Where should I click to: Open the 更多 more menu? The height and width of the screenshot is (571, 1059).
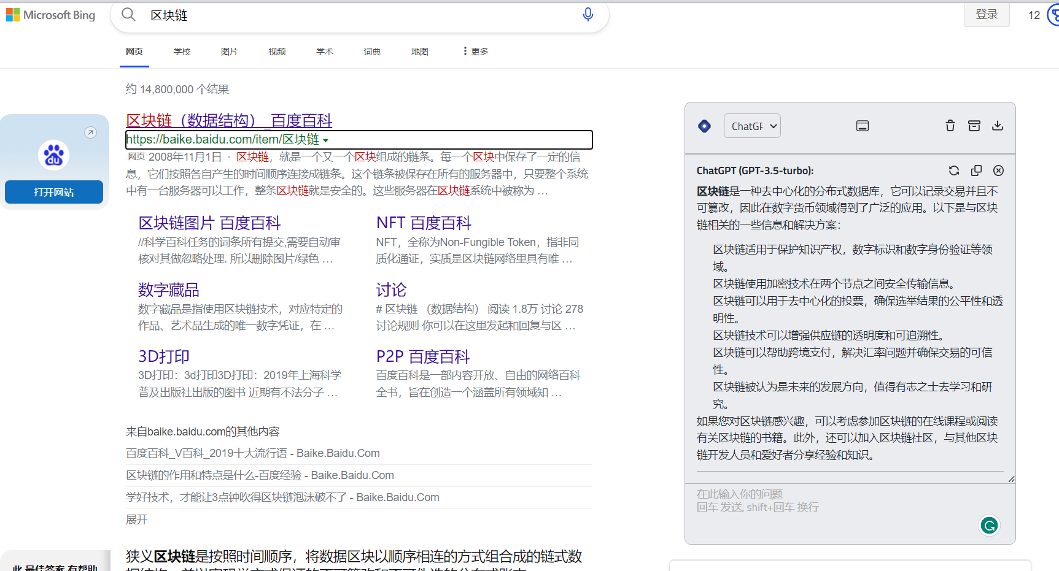[476, 52]
